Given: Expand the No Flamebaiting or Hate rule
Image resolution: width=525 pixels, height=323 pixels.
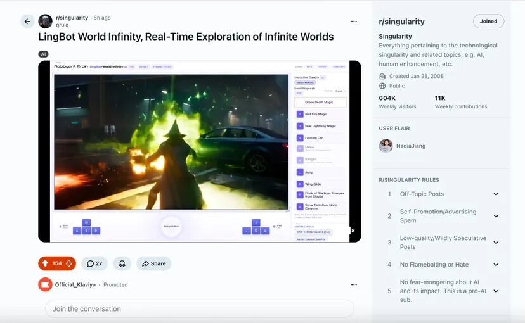Looking at the screenshot, I should 496,265.
